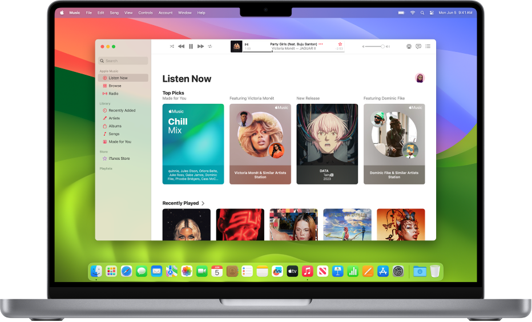Select Listen Now in the sidebar
The image size is (532, 322).
[x=123, y=78]
